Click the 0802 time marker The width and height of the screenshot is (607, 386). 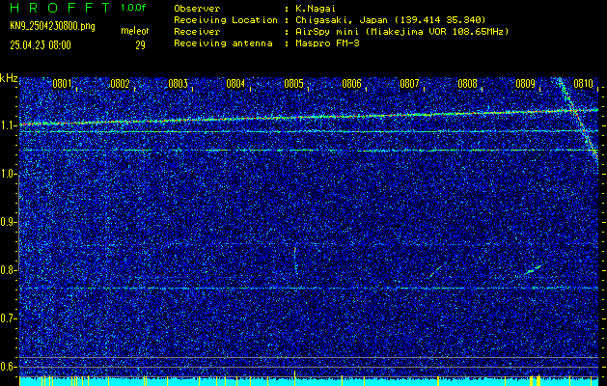[x=120, y=84]
